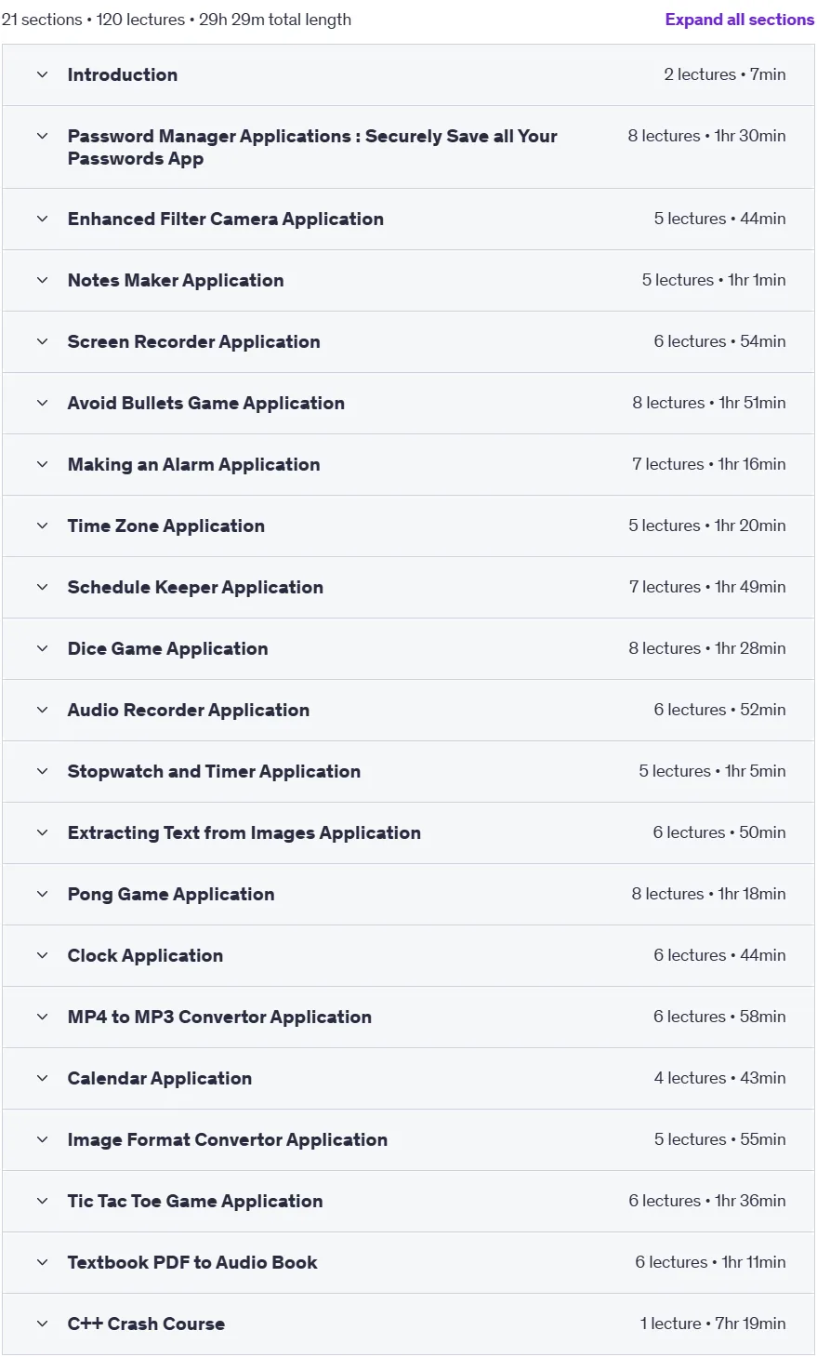Expand the Avoid Bullets Game Application chevron

42,404
